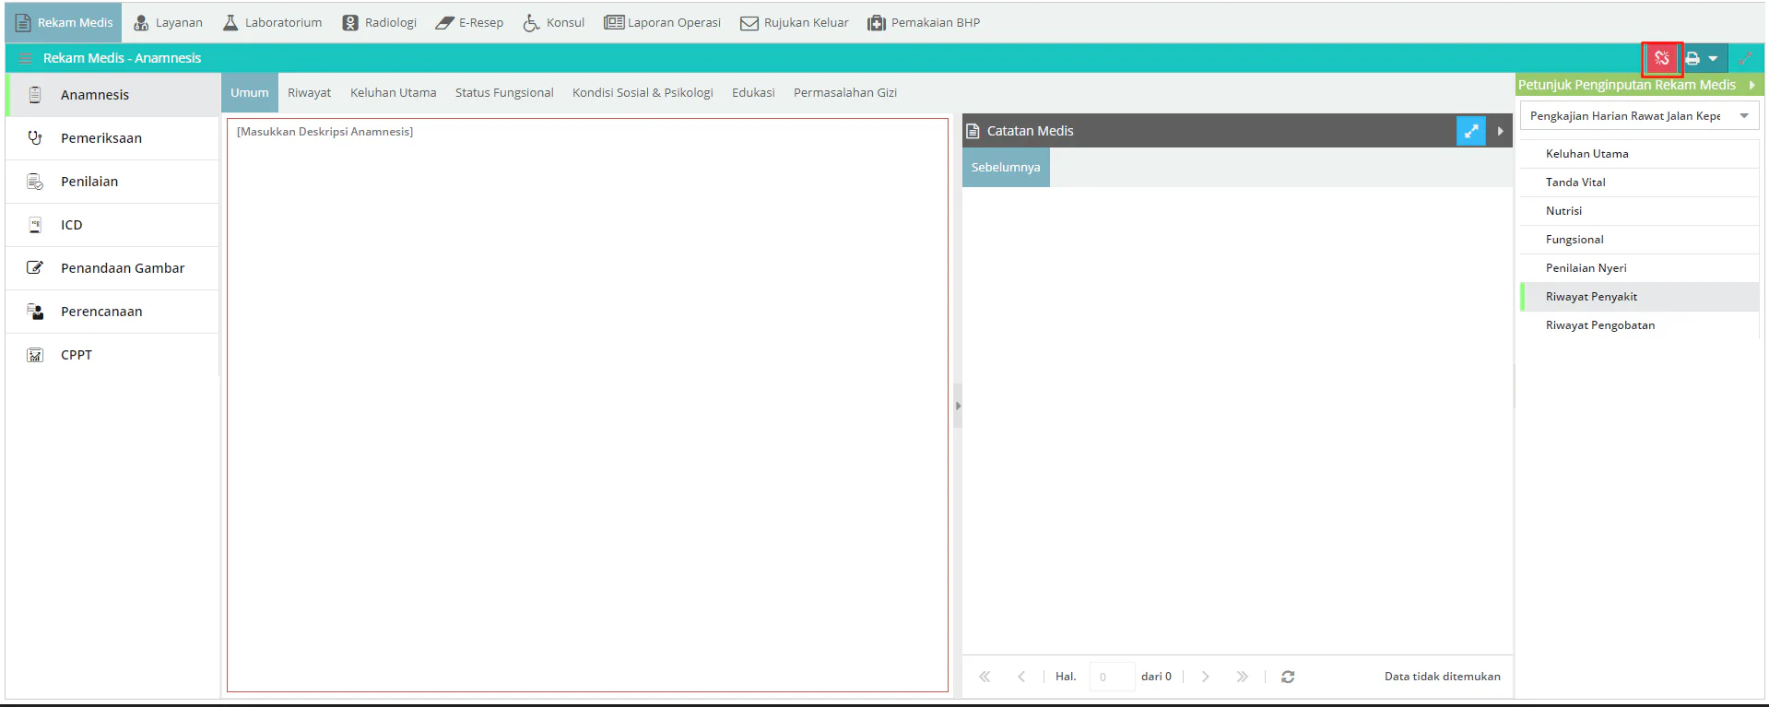Viewport: 1769px width, 707px height.
Task: Select the Sebelumnya tab in Catatan Medis
Action: point(1006,167)
